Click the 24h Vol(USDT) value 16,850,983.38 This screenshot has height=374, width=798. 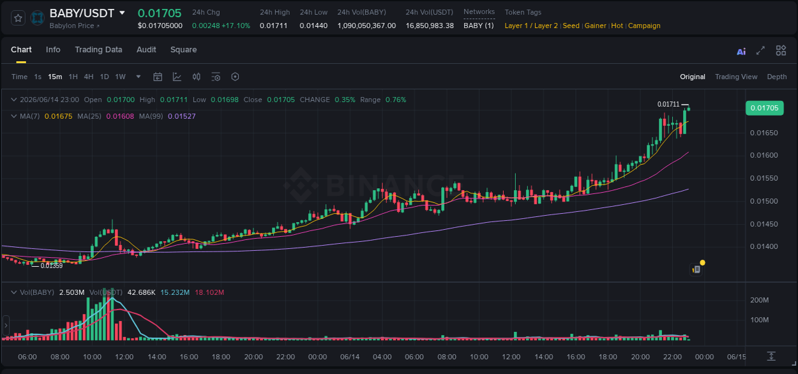[x=430, y=26]
